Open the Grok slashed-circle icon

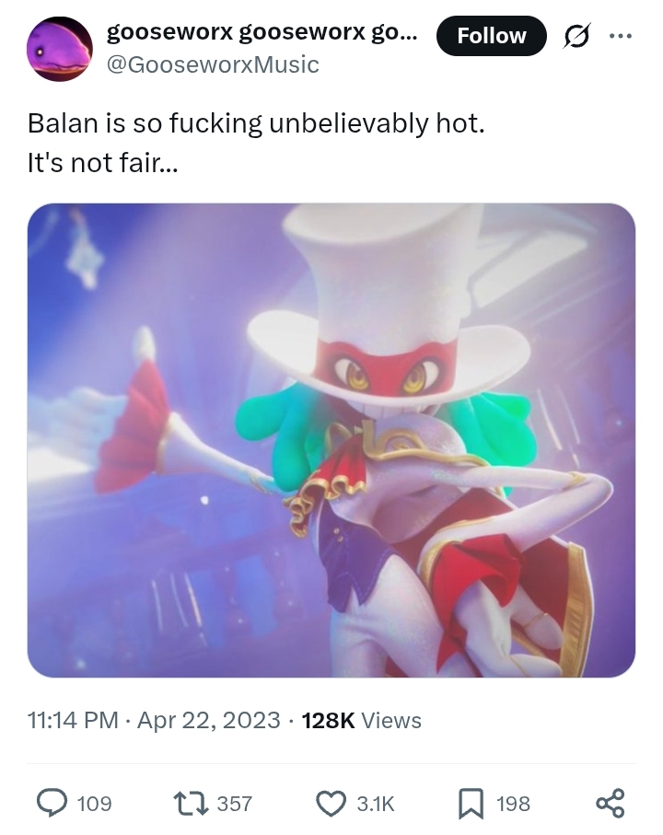[576, 37]
